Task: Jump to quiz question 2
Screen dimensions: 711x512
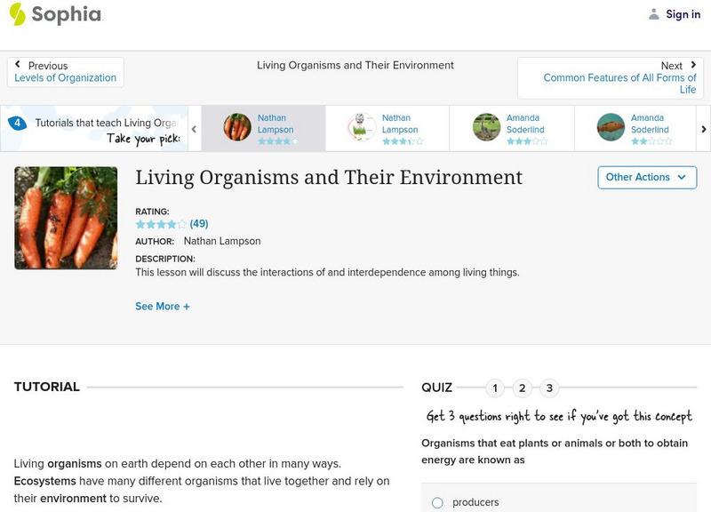Action: (523, 388)
